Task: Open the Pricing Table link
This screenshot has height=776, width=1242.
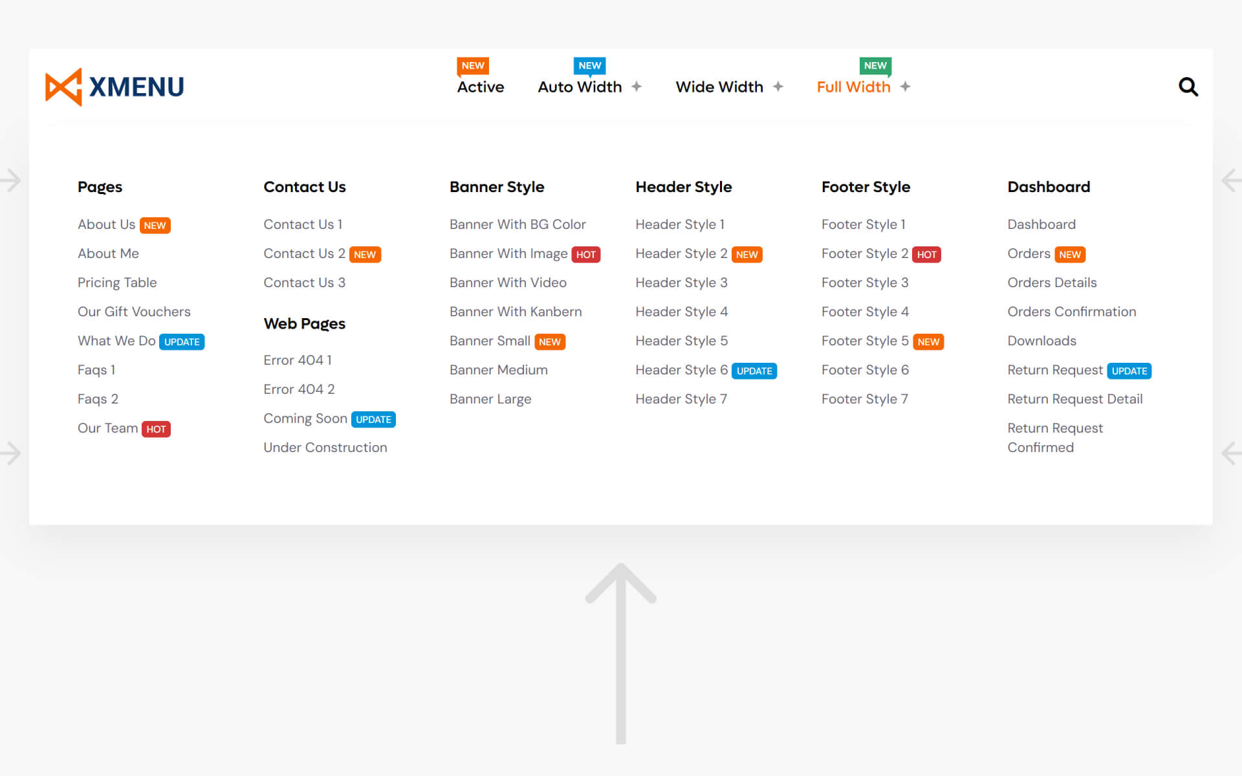Action: click(117, 283)
